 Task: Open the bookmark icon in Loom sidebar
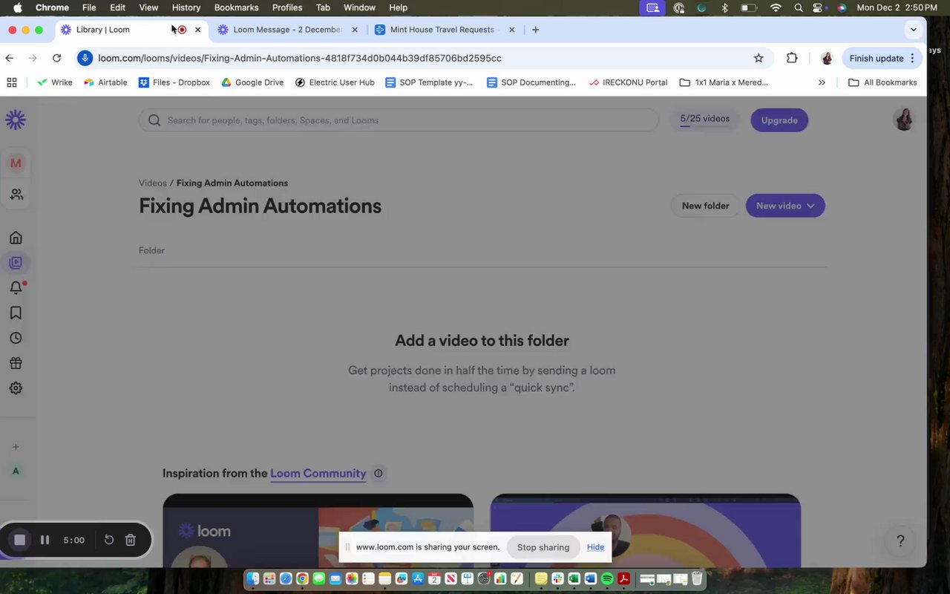tap(16, 313)
